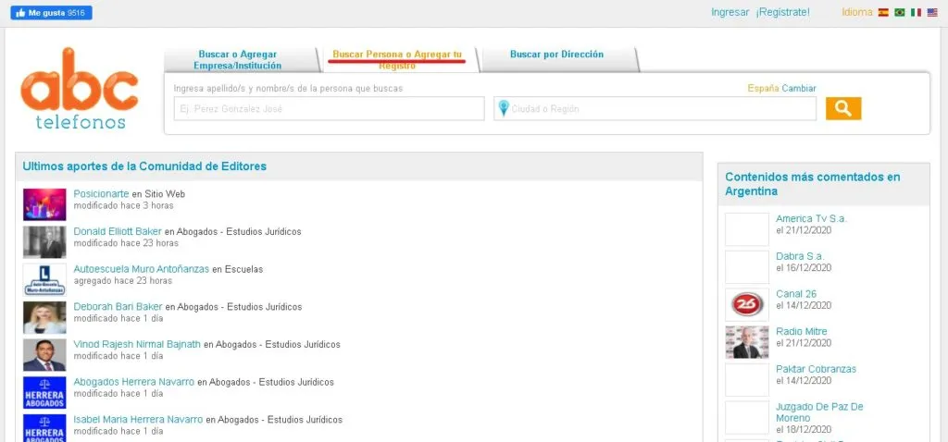948x442 pixels.
Task: Open Donald Elliott Baker entry
Action: click(x=118, y=231)
